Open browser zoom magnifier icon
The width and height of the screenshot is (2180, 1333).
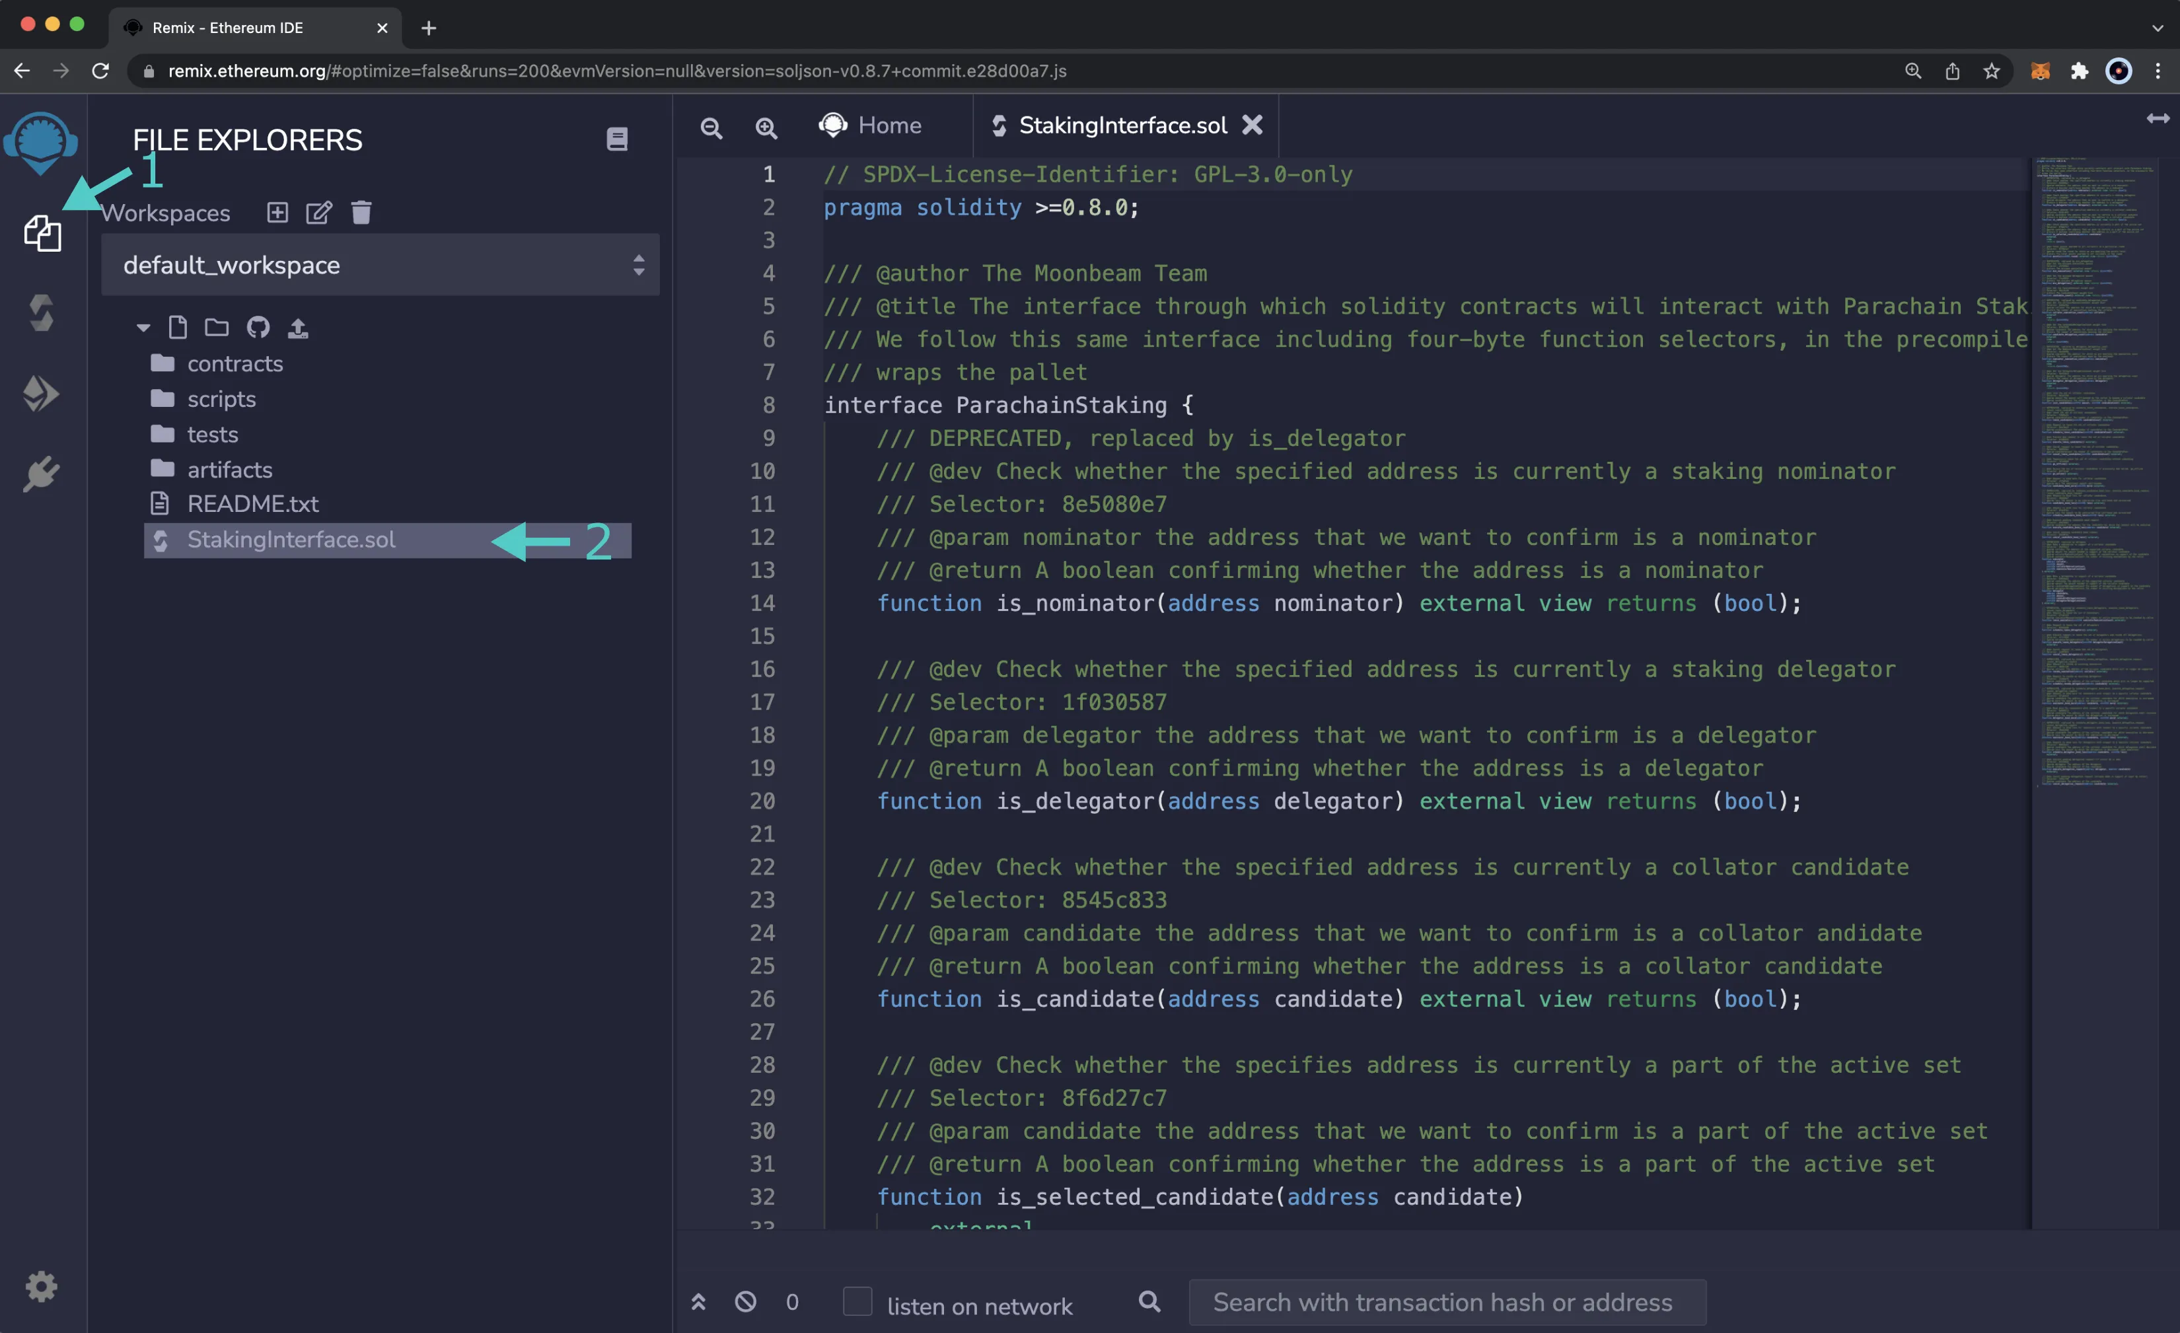(x=1913, y=71)
